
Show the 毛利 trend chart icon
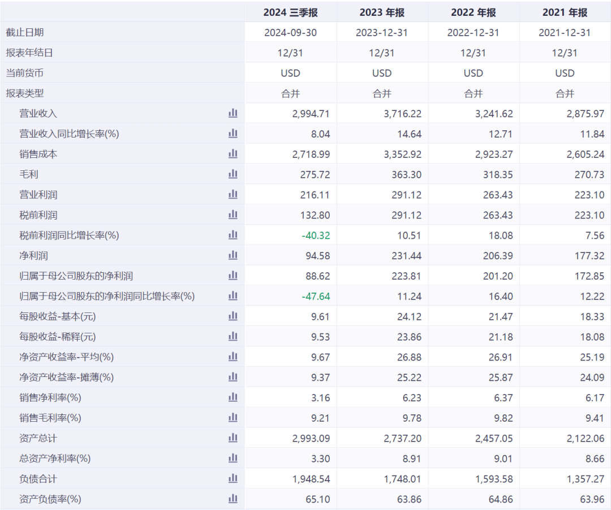[233, 174]
